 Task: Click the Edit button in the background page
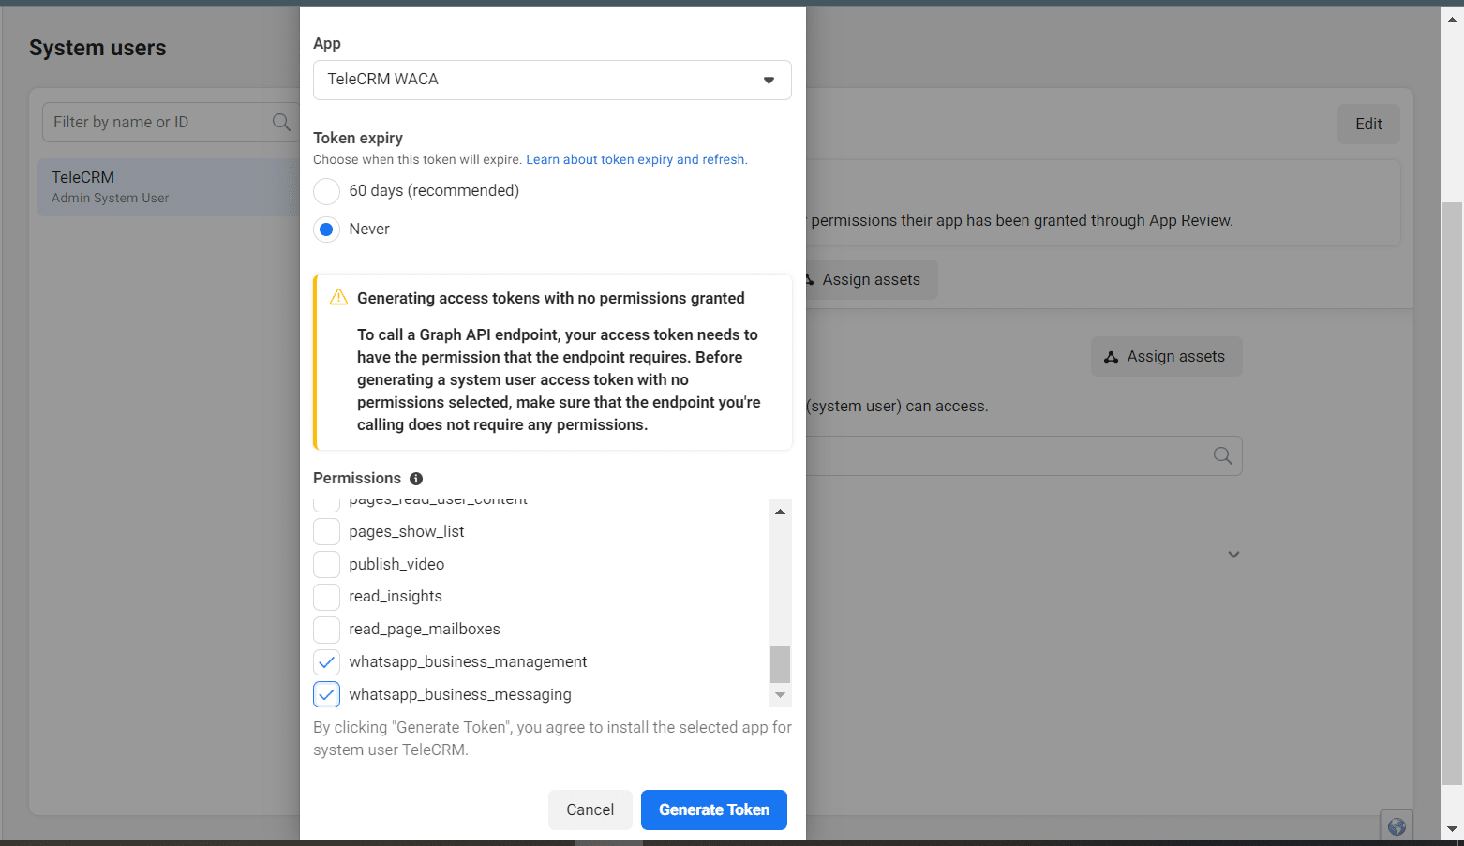pyautogui.click(x=1368, y=125)
